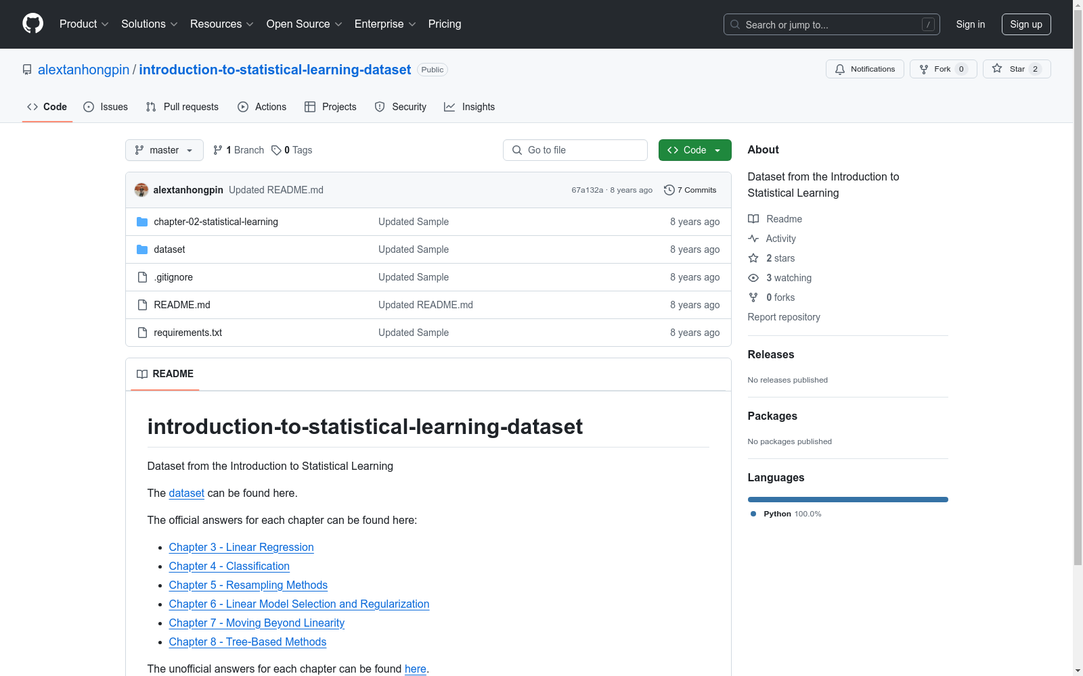Open the Pull requests tab
Viewport: 1083px width, 676px height.
click(182, 107)
